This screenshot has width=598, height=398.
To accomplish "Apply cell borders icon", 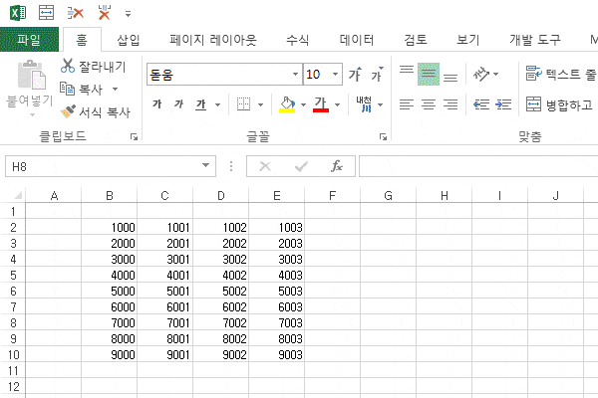I will click(x=244, y=104).
